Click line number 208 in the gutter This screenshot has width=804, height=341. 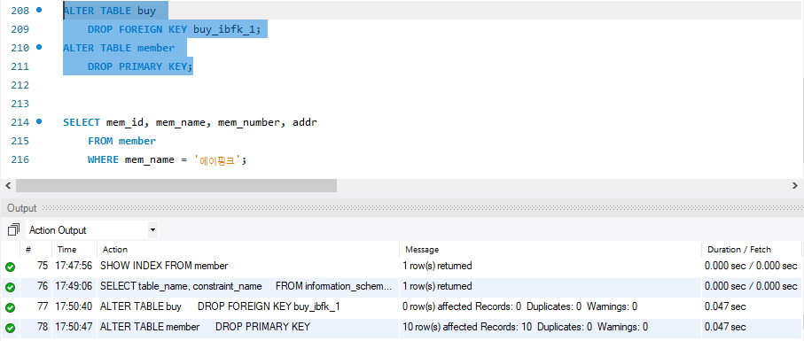click(20, 11)
